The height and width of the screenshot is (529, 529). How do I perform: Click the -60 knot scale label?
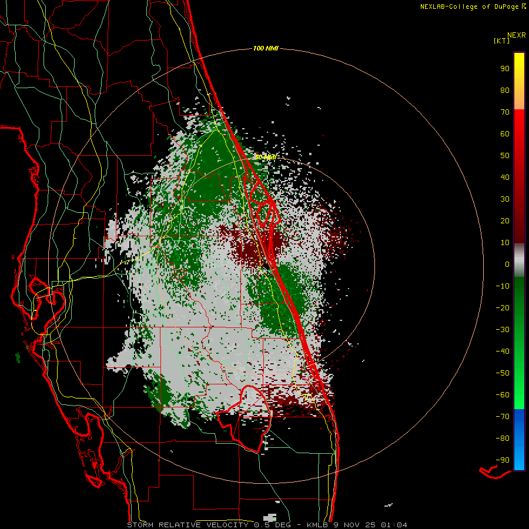[503, 395]
